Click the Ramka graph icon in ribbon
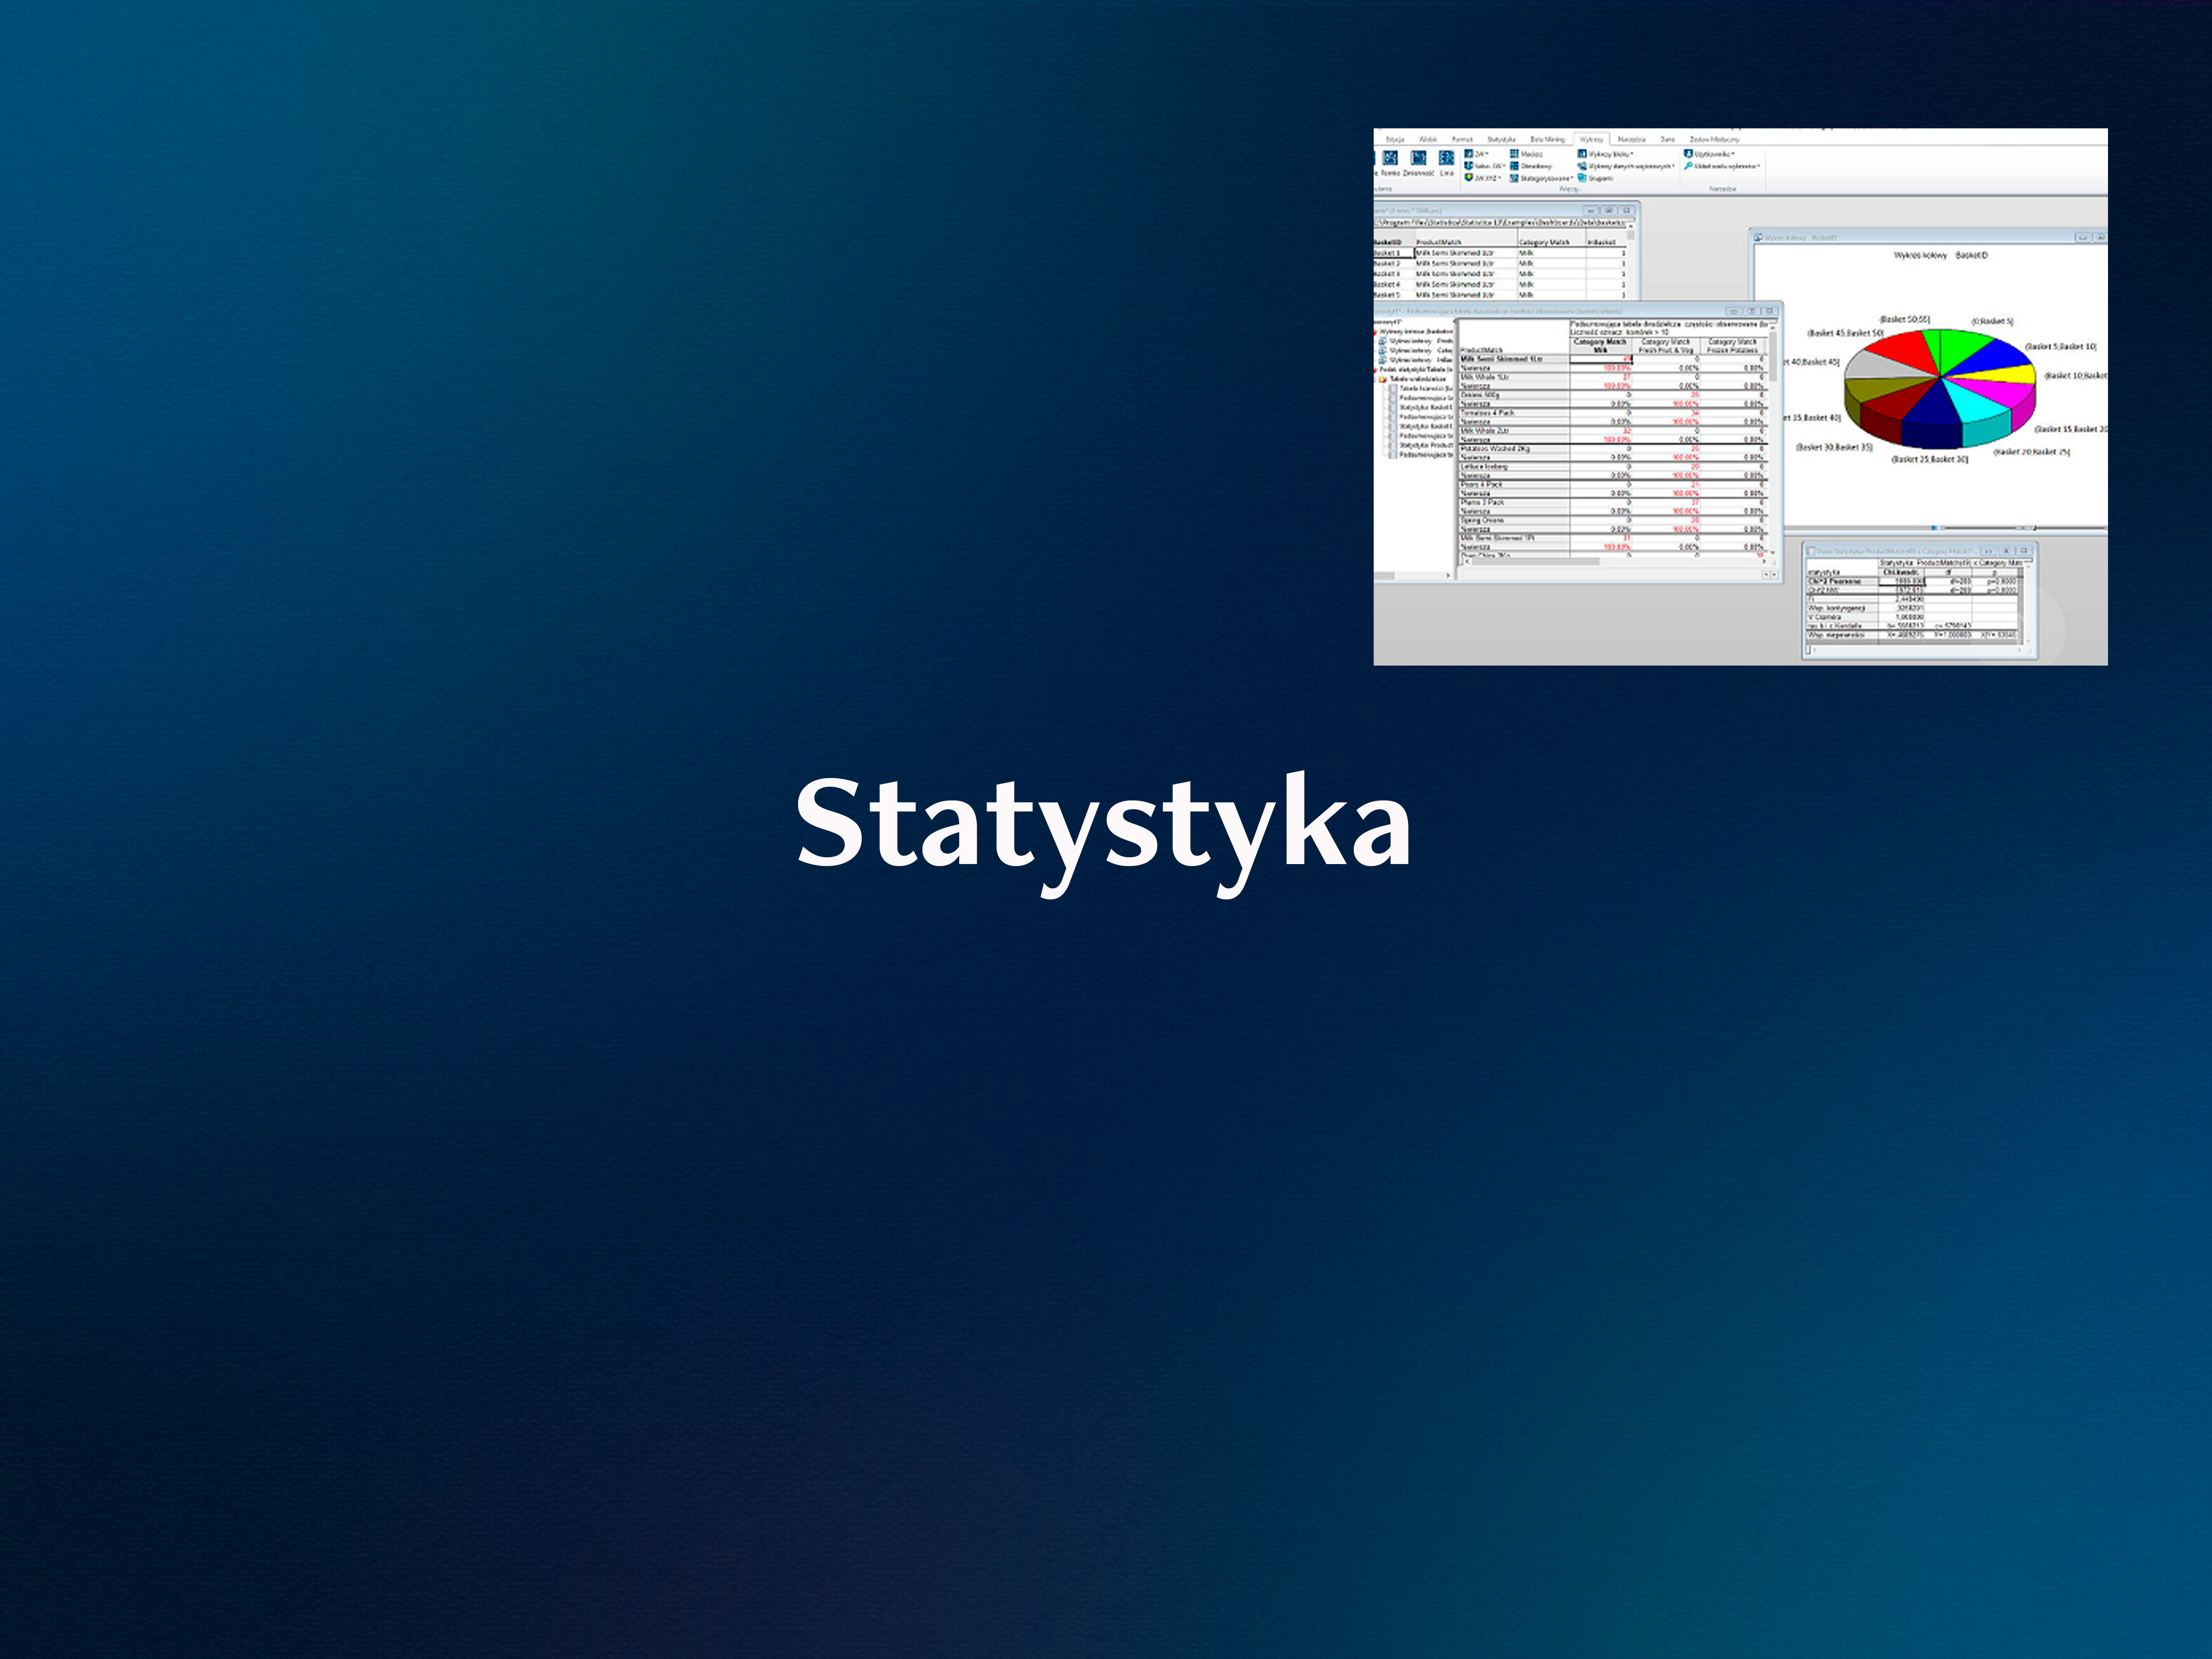Screen dimensions: 2212x1659 coord(1390,158)
